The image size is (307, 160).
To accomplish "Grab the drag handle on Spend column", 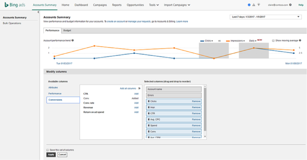I will pos(149,126).
